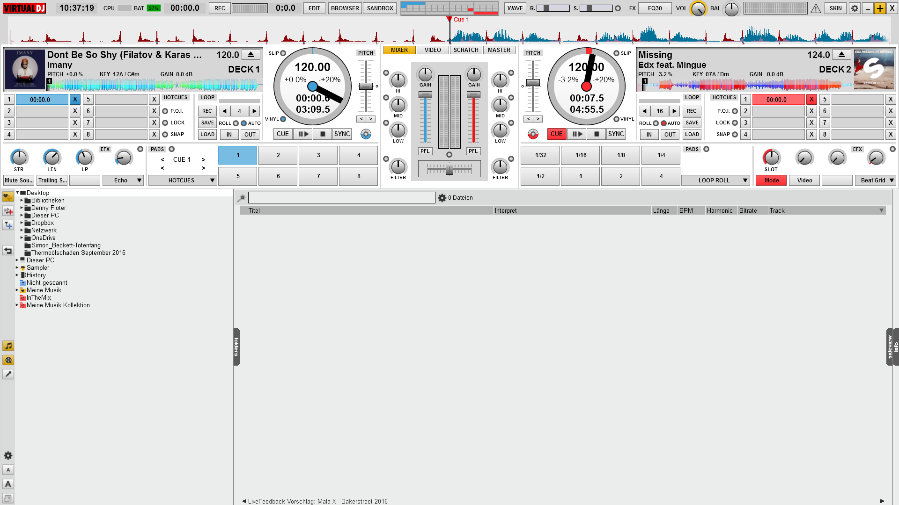Switch to the SCRATCH center panel

[465, 50]
